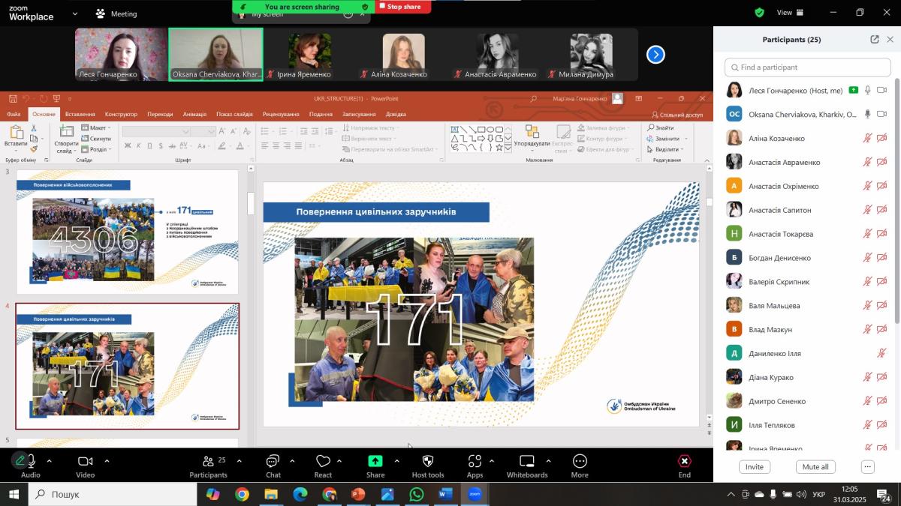Open WhatsApp from the taskbar
901x506 pixels.
point(416,494)
